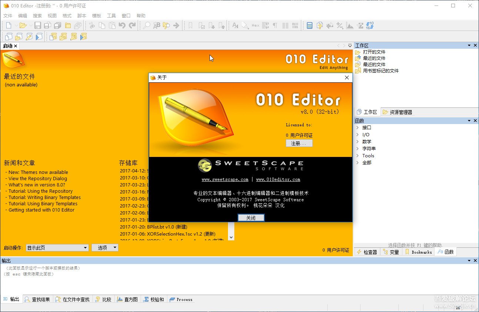Open the 搜索 menu
479x312 pixels.
[37, 16]
